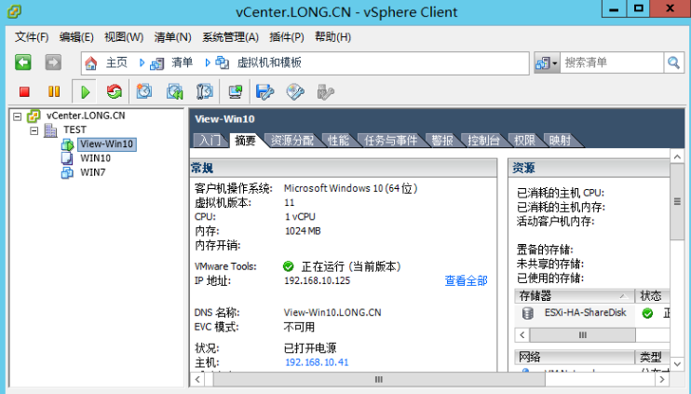This screenshot has height=394, width=691.
Task: Click the bottom horizontal scrollbar right arrow
Action: tap(662, 379)
